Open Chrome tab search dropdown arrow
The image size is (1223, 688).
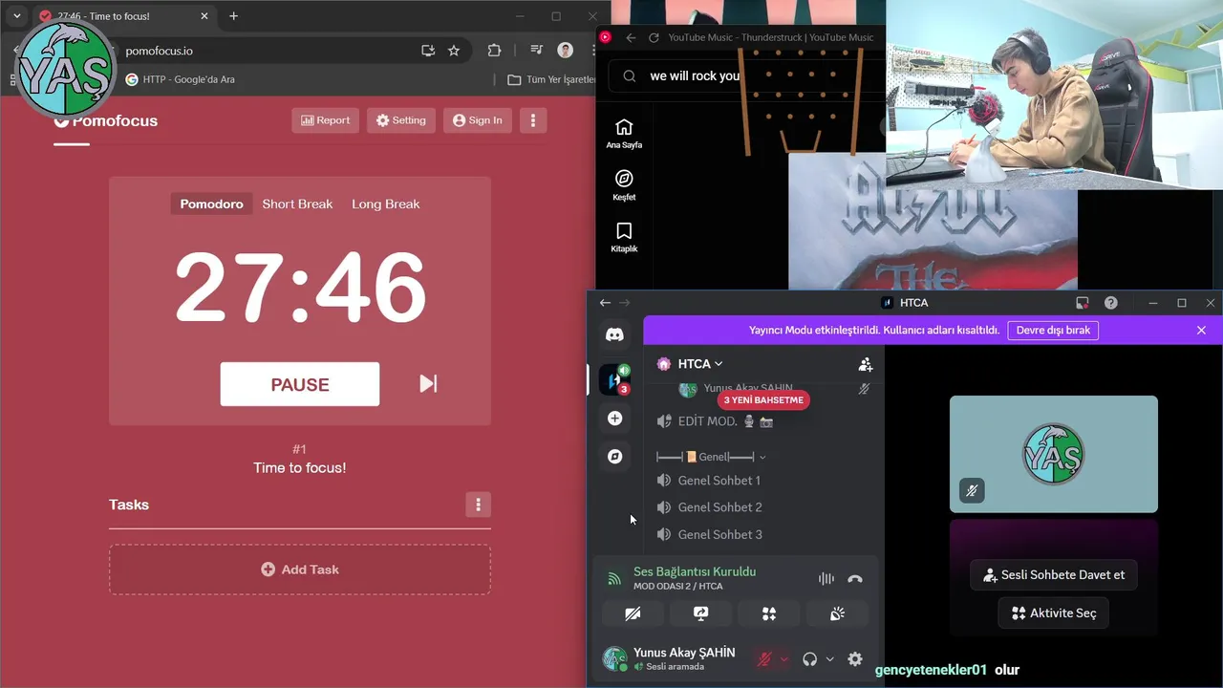tap(16, 16)
